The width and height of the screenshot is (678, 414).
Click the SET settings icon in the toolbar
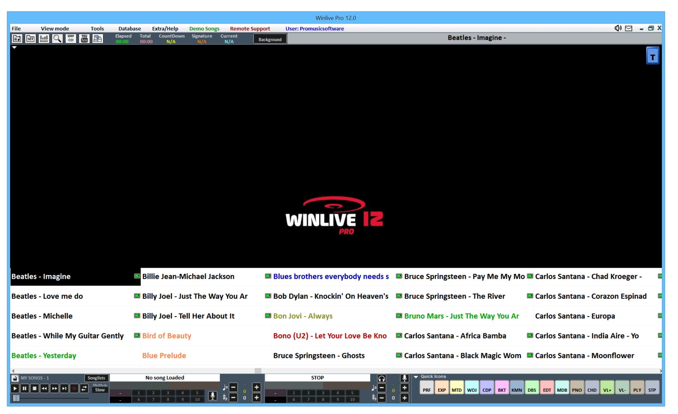(31, 39)
